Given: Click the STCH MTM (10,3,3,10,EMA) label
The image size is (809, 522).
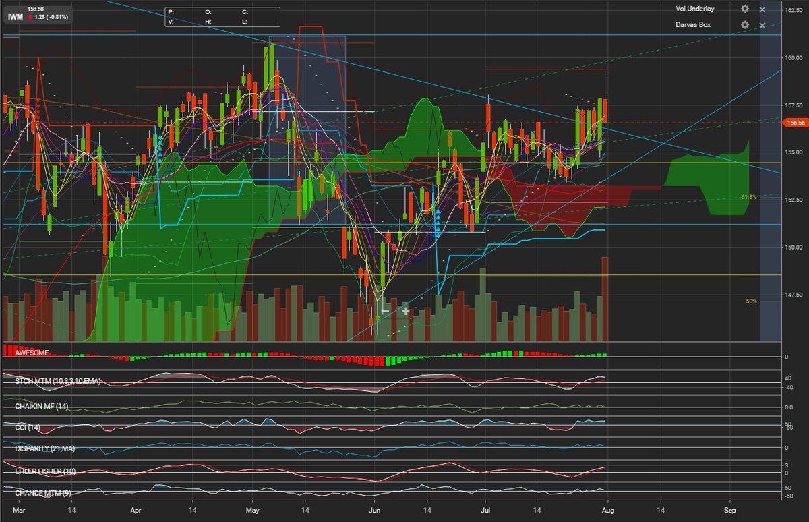Looking at the screenshot, I should point(57,381).
